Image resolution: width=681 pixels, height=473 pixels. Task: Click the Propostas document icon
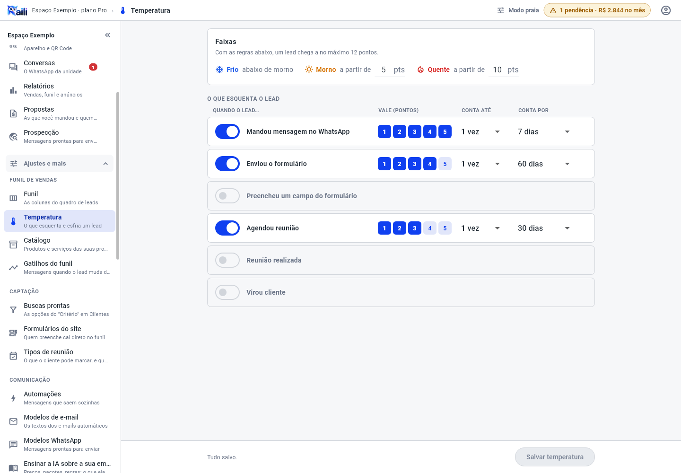click(x=13, y=114)
